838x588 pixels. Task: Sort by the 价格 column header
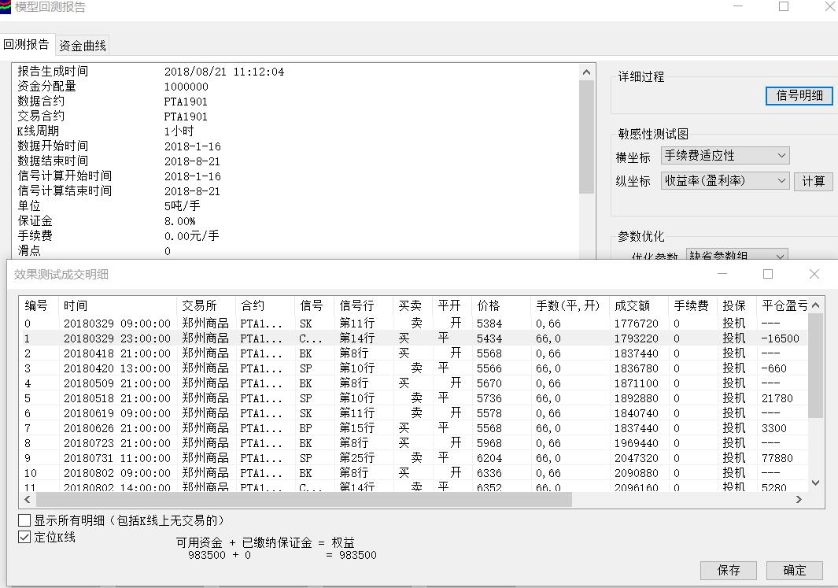489,305
